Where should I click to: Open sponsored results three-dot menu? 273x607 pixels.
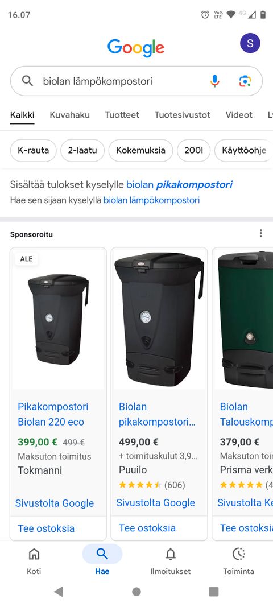tap(261, 233)
